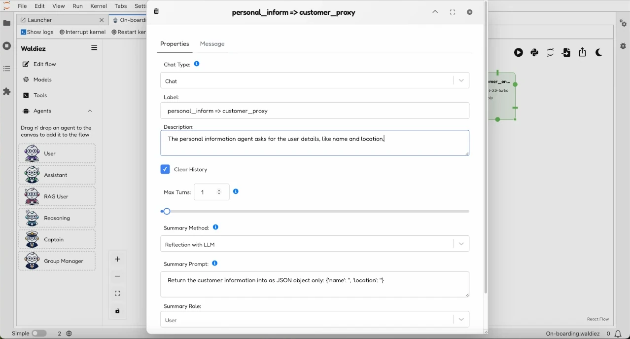Image resolution: width=630 pixels, height=339 pixels.
Task: Click the Edit flow button
Action: click(x=44, y=64)
